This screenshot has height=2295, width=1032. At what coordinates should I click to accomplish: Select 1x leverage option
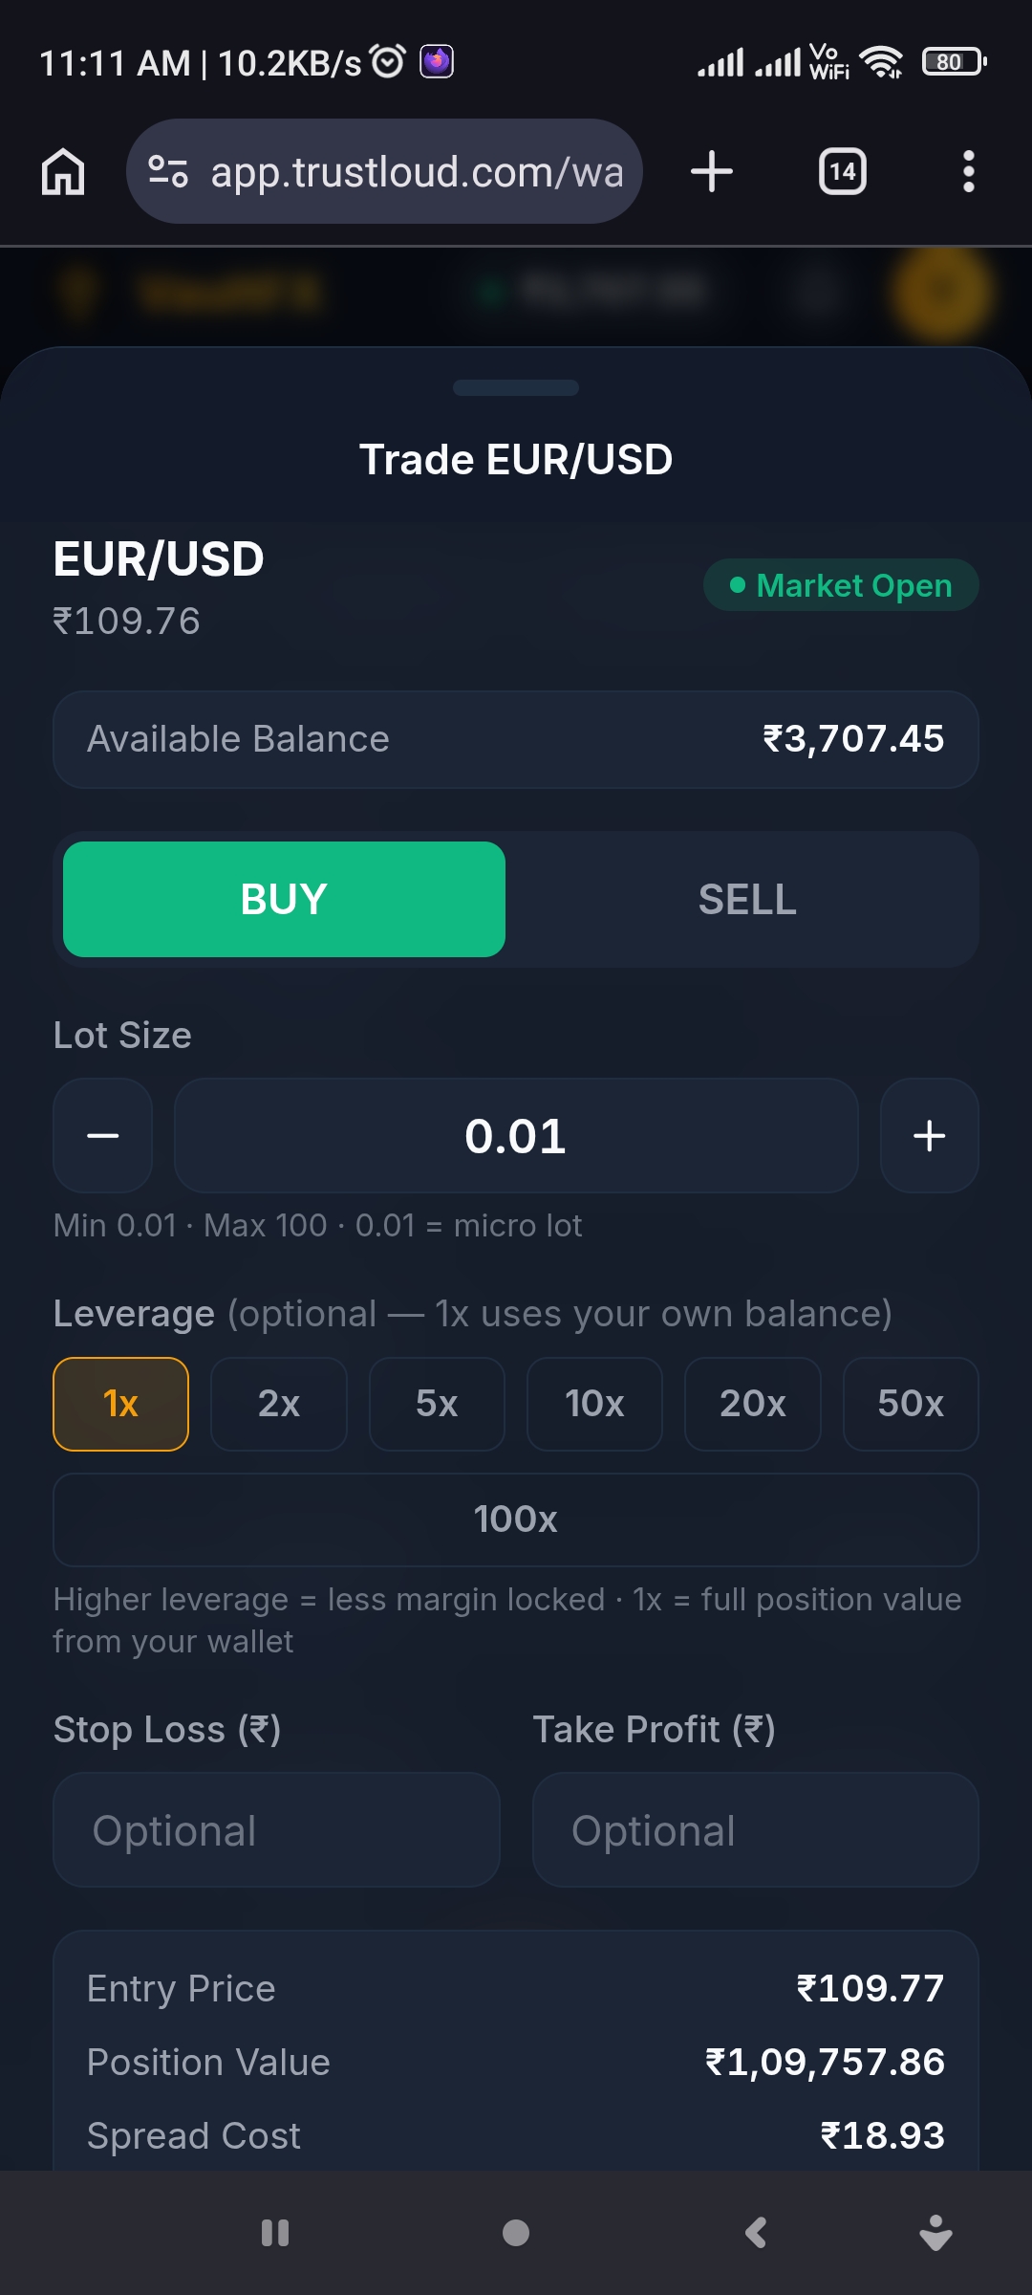[121, 1404]
